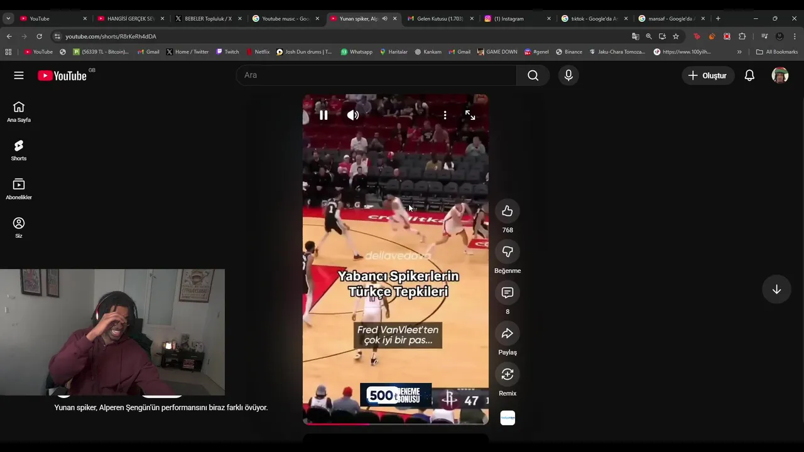804x452 pixels.
Task: Open the YouTube hamburger guide menu
Action: (19, 75)
